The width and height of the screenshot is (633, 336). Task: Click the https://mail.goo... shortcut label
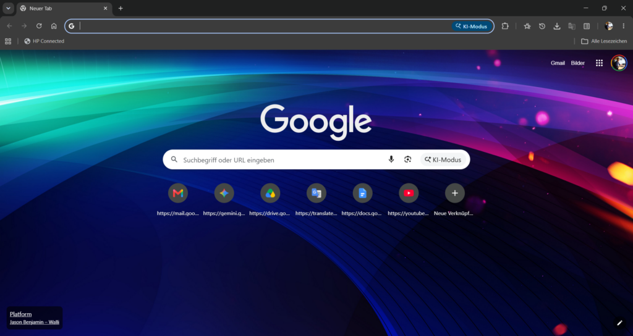coord(178,213)
